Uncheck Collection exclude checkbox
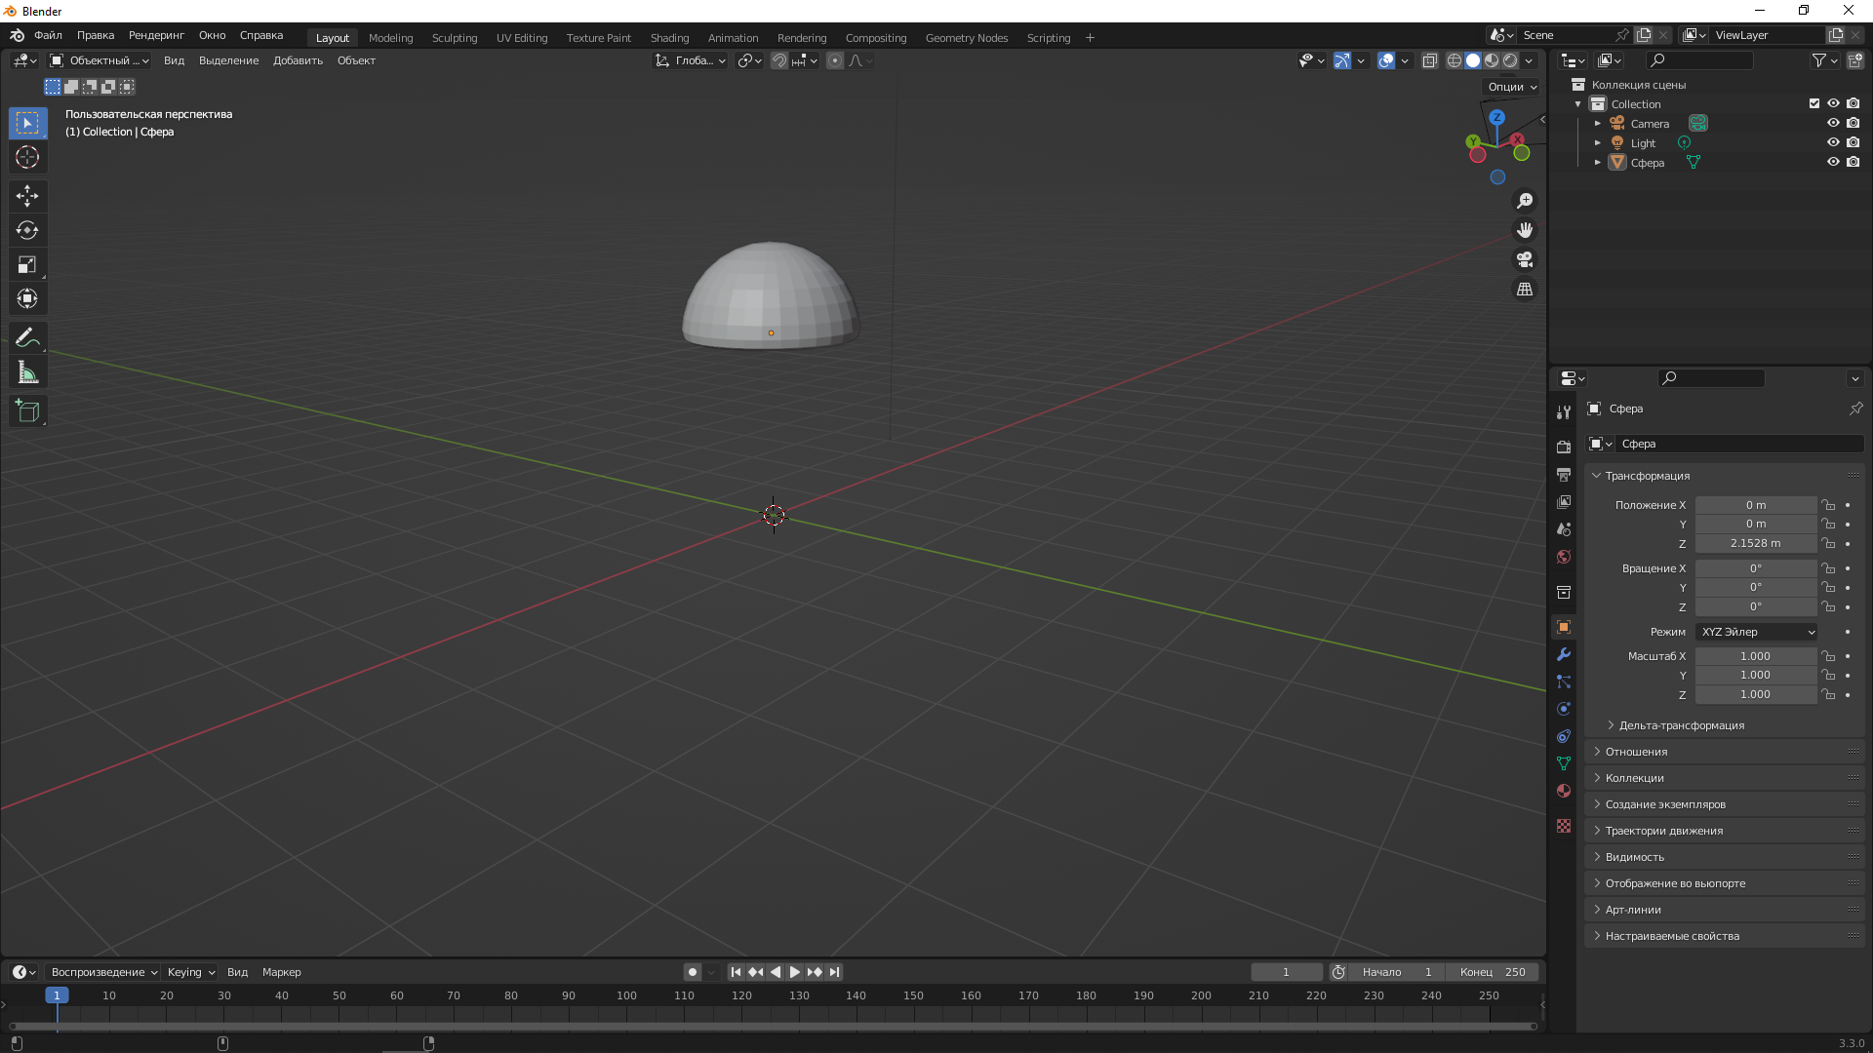Screen dimensions: 1873x1053 pos(1814,103)
